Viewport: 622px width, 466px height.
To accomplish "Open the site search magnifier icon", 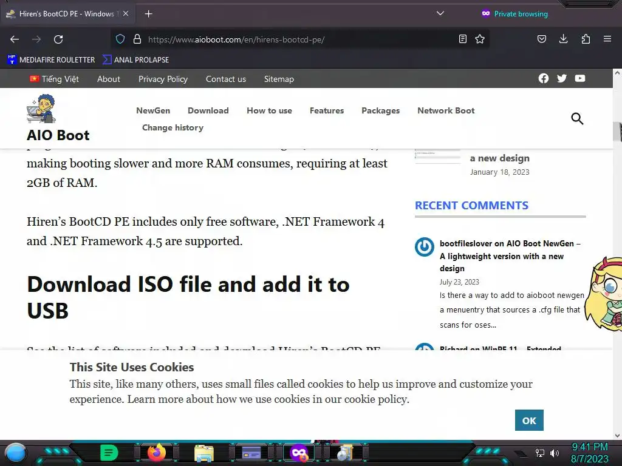I will click(x=577, y=118).
